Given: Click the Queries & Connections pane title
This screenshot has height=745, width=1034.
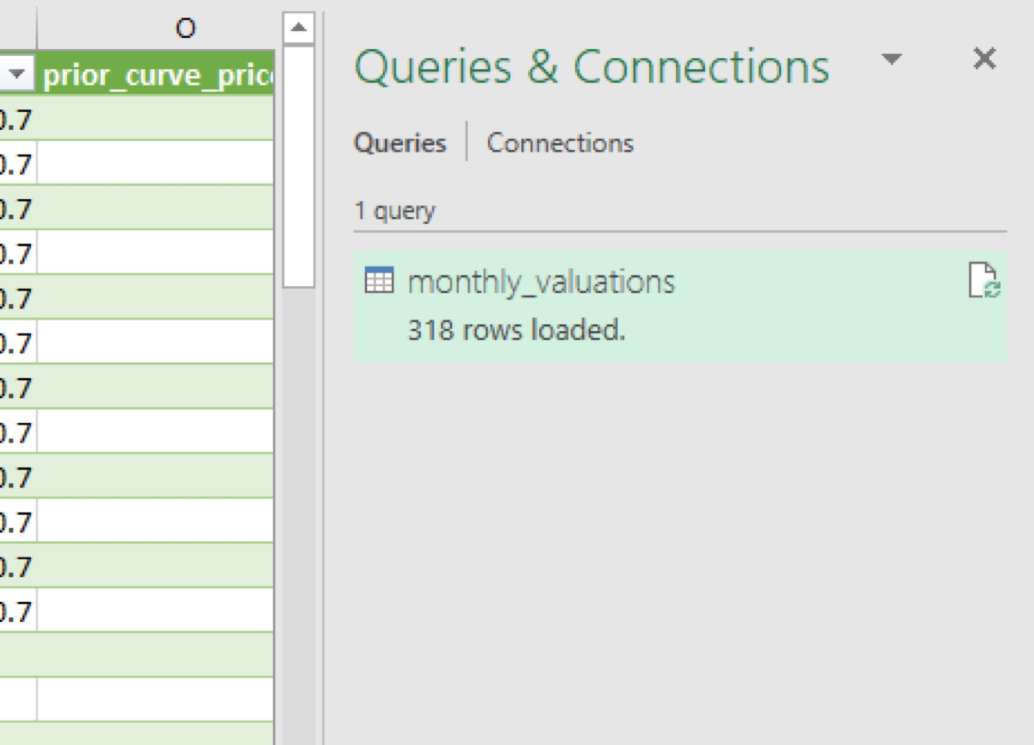Looking at the screenshot, I should click(591, 67).
